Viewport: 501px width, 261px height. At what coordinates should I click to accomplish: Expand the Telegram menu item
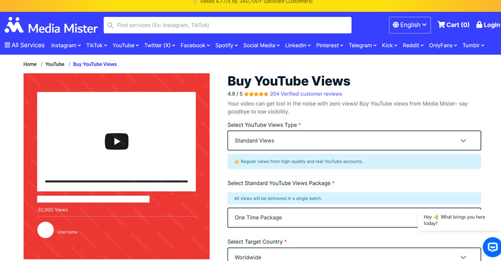(x=363, y=46)
